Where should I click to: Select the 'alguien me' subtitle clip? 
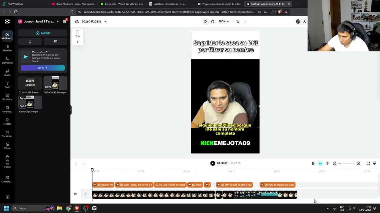coord(103,185)
